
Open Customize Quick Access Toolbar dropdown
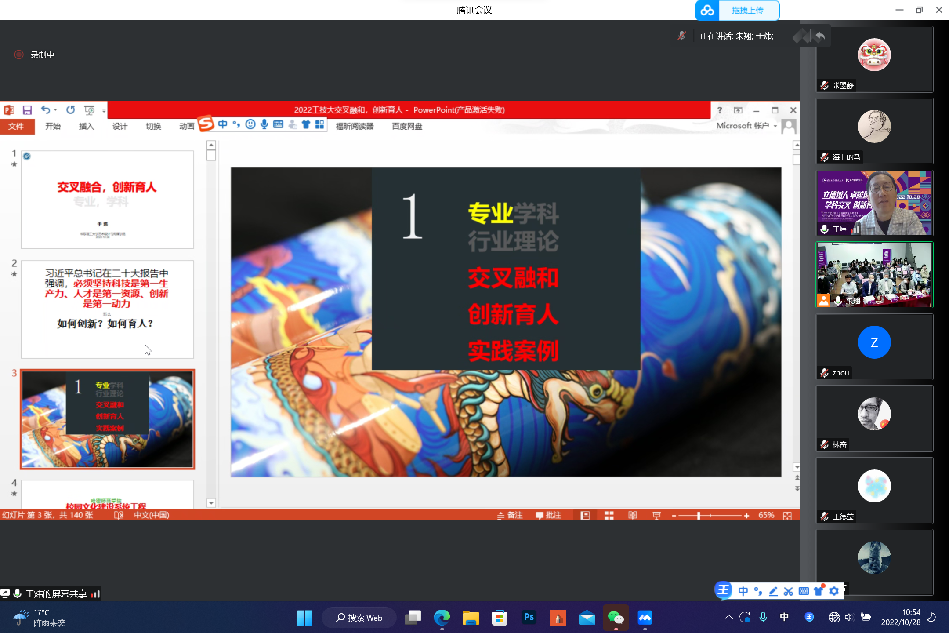click(104, 110)
